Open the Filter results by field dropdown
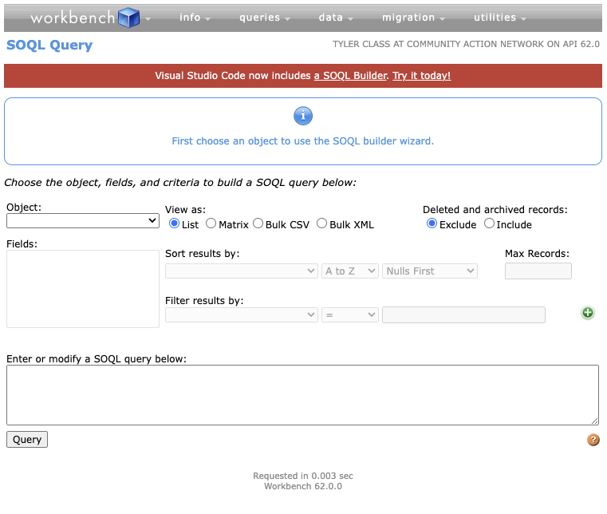The image size is (607, 514). point(242,315)
